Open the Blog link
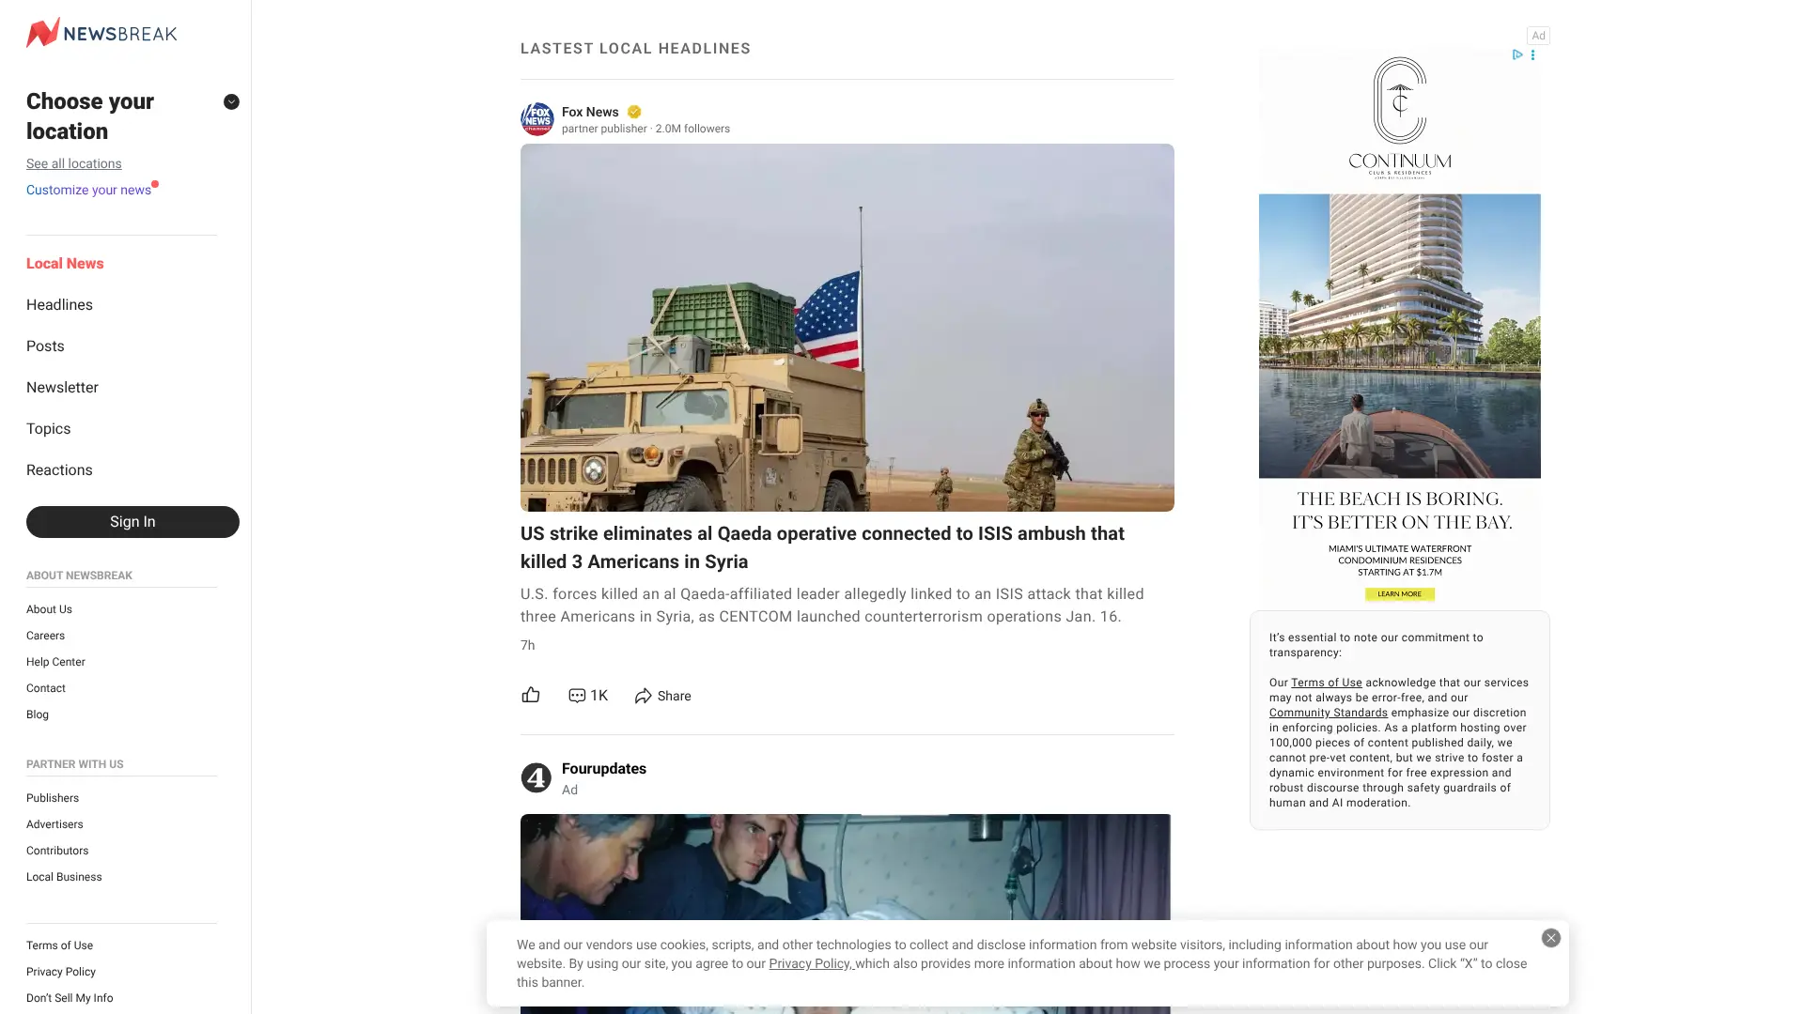 click(x=38, y=714)
